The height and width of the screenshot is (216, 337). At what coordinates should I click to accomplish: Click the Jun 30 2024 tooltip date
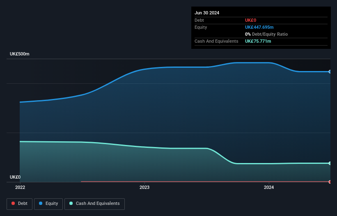[207, 13]
